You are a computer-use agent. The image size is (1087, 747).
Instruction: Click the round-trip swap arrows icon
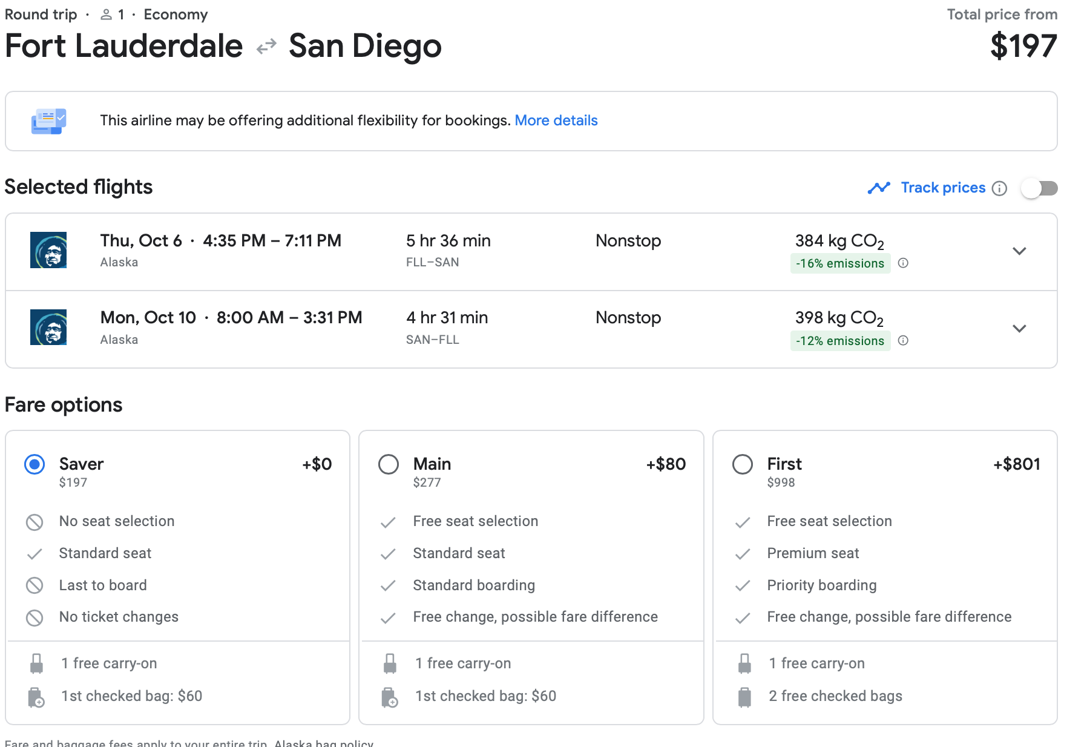click(x=266, y=47)
